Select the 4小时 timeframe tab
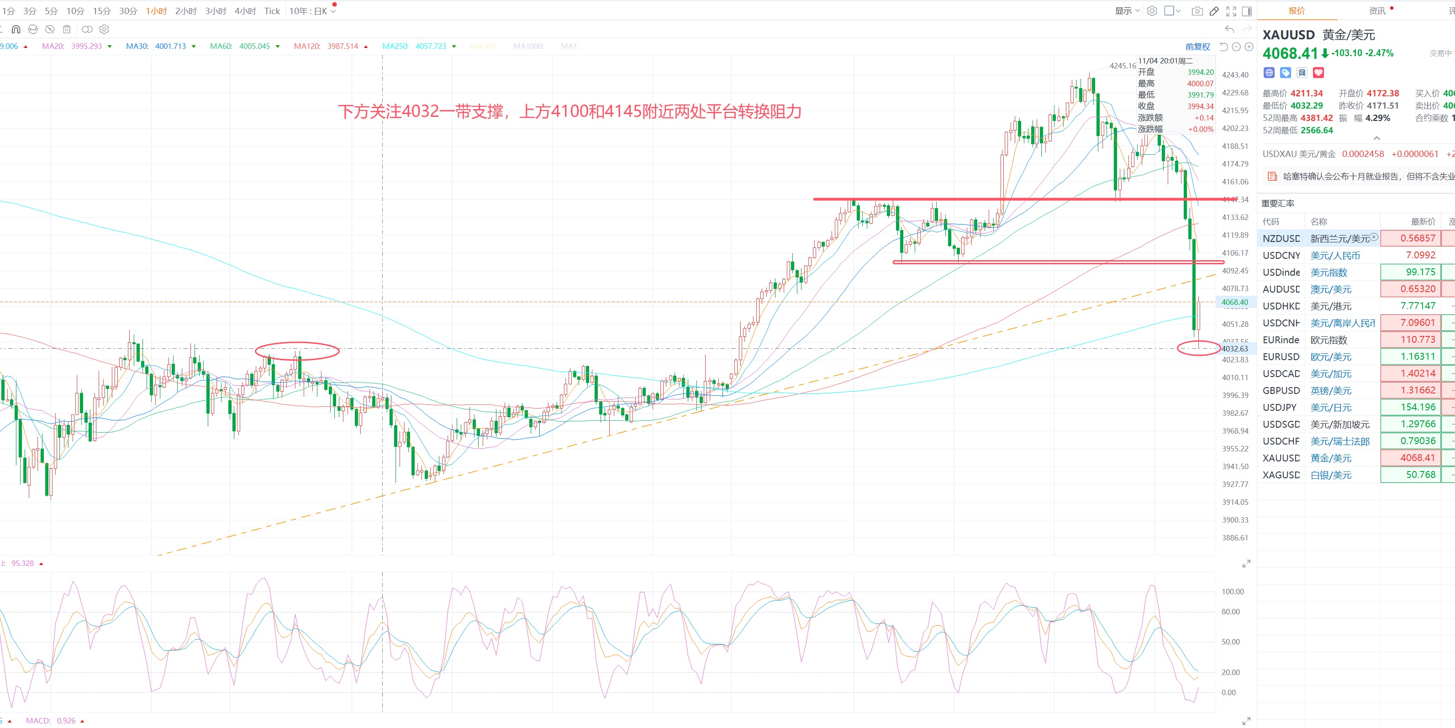 coord(245,11)
